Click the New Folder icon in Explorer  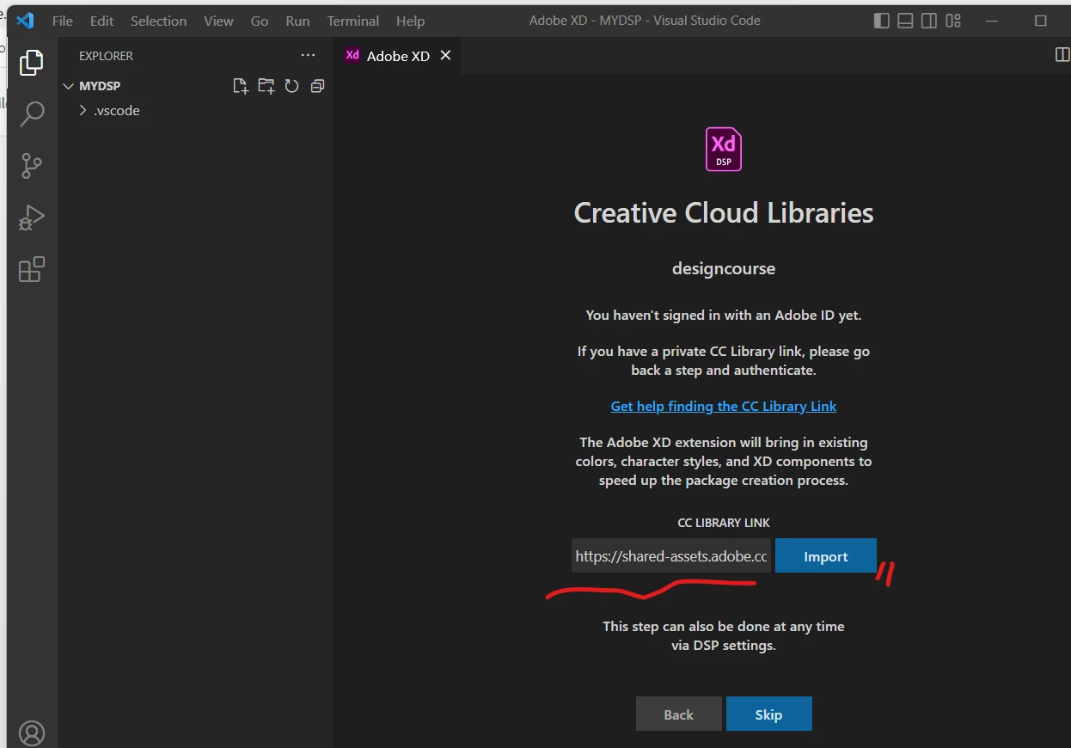coord(266,86)
